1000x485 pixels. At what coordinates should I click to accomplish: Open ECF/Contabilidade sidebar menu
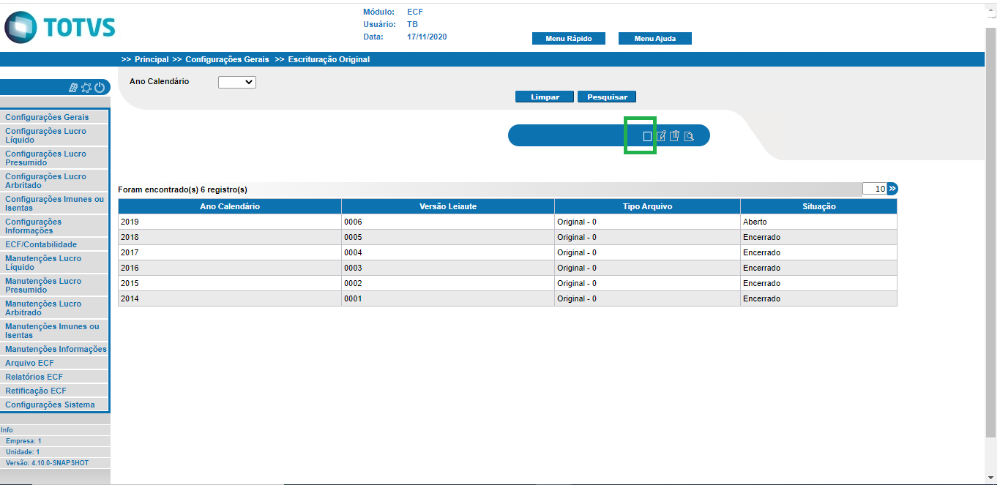coord(55,244)
